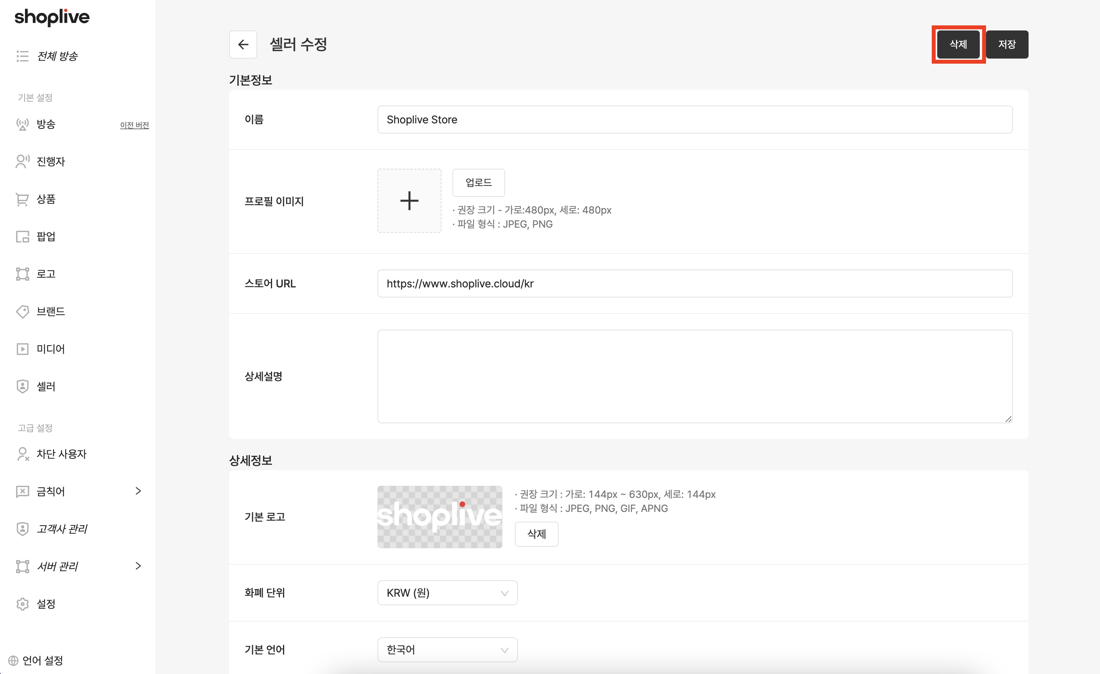Open the 진행자 menu item
The width and height of the screenshot is (1100, 674).
coord(51,161)
